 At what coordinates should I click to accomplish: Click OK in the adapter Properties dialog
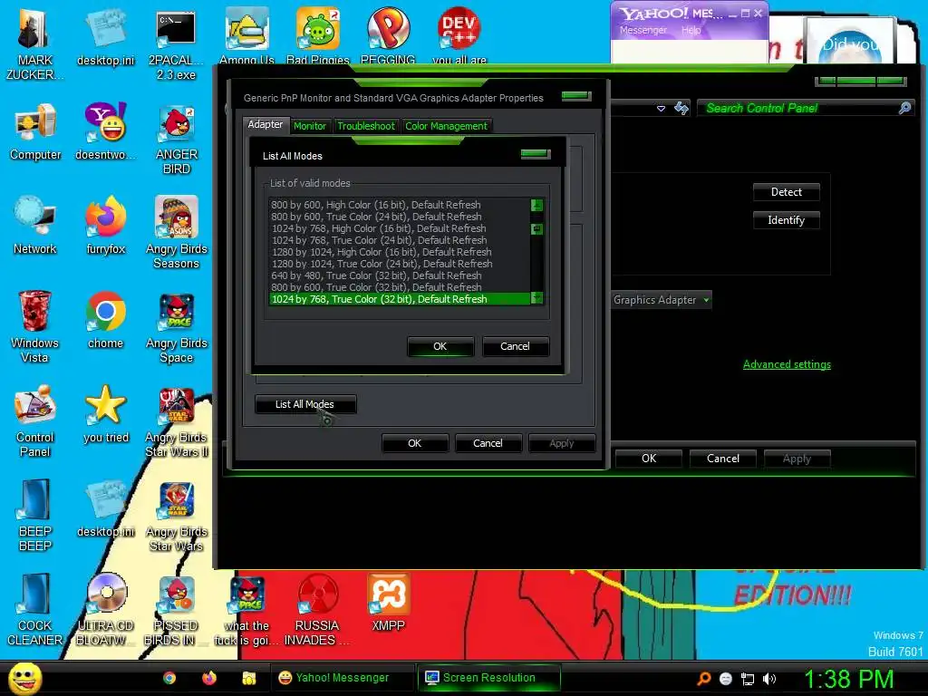tap(414, 443)
